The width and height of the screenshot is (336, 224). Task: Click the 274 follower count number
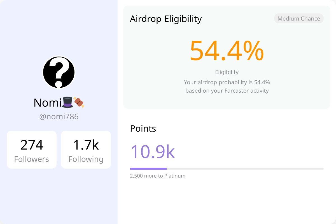coord(32,145)
